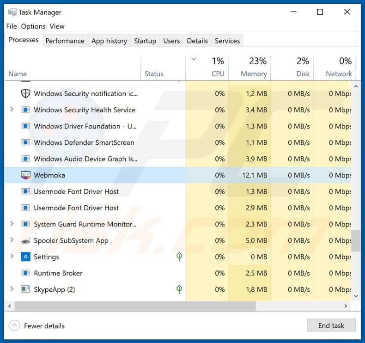Sort by the CPU column header
Viewport: 365px width, 343px height.
pos(207,68)
